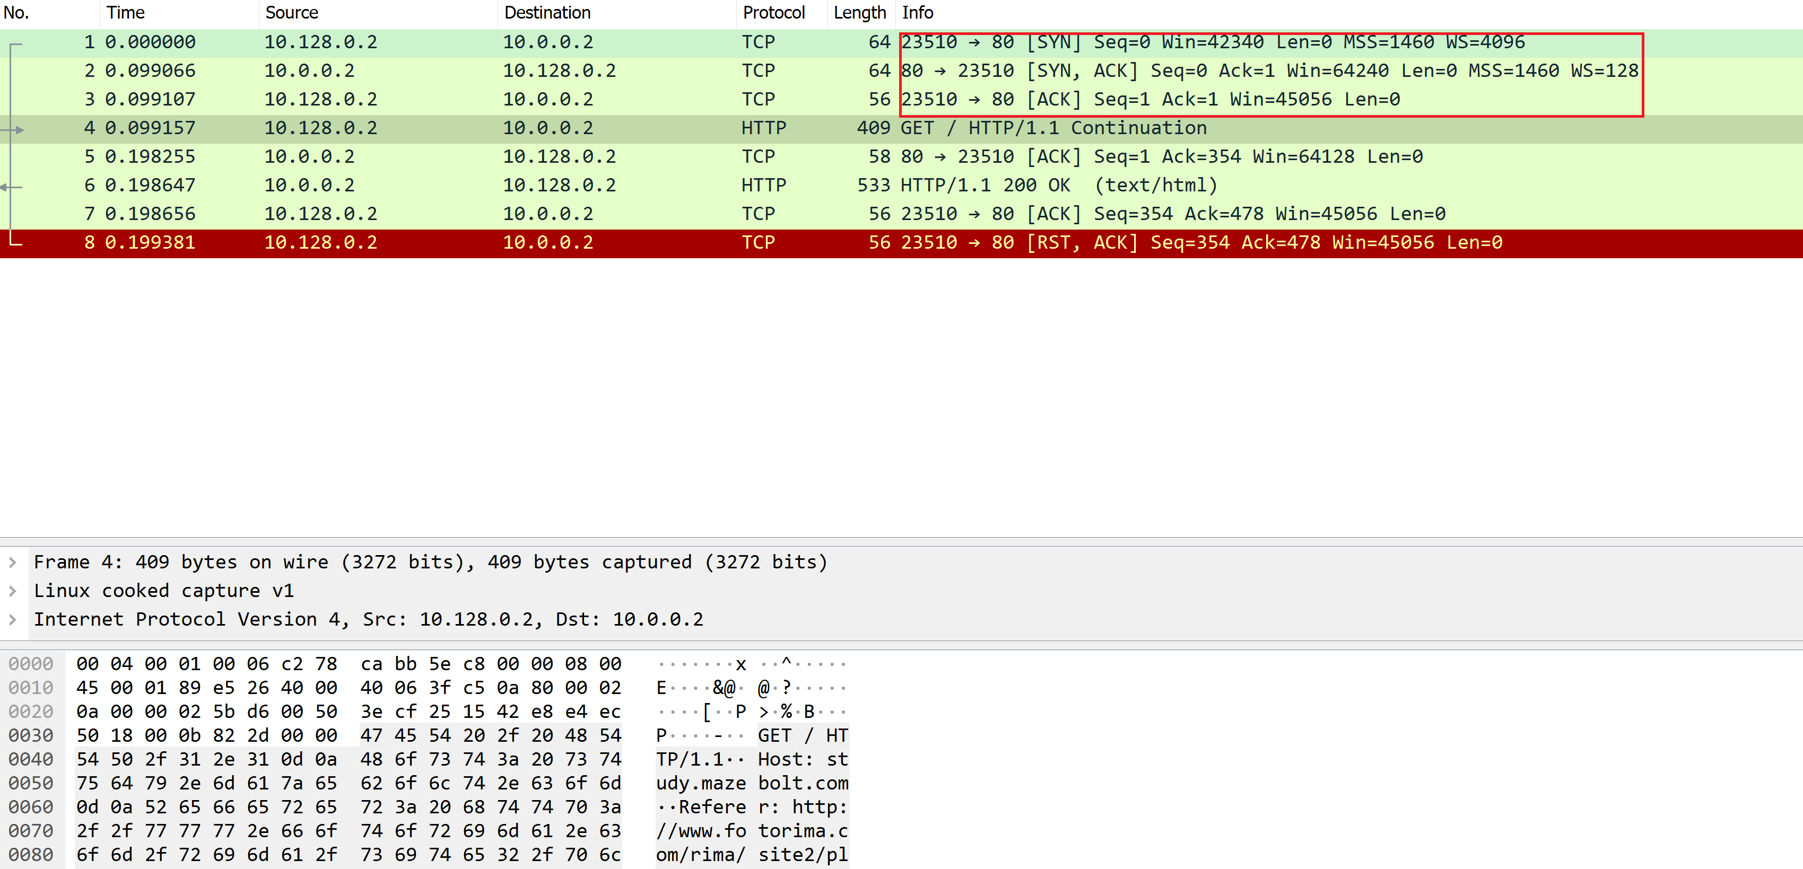Select the red RST, ACK packet 8
This screenshot has height=869, width=1803.
pyautogui.click(x=902, y=243)
